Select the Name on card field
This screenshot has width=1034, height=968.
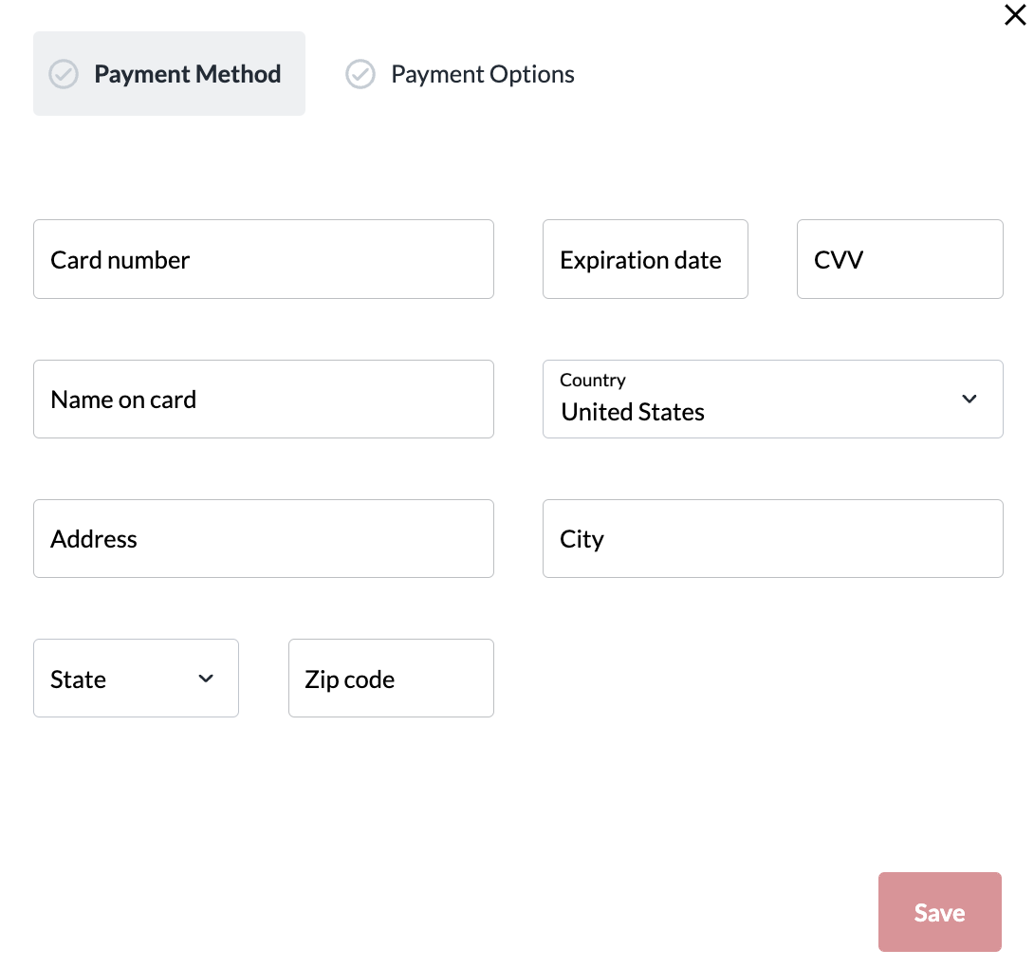tap(264, 400)
